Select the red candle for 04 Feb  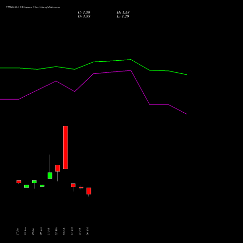(x=73, y=185)
